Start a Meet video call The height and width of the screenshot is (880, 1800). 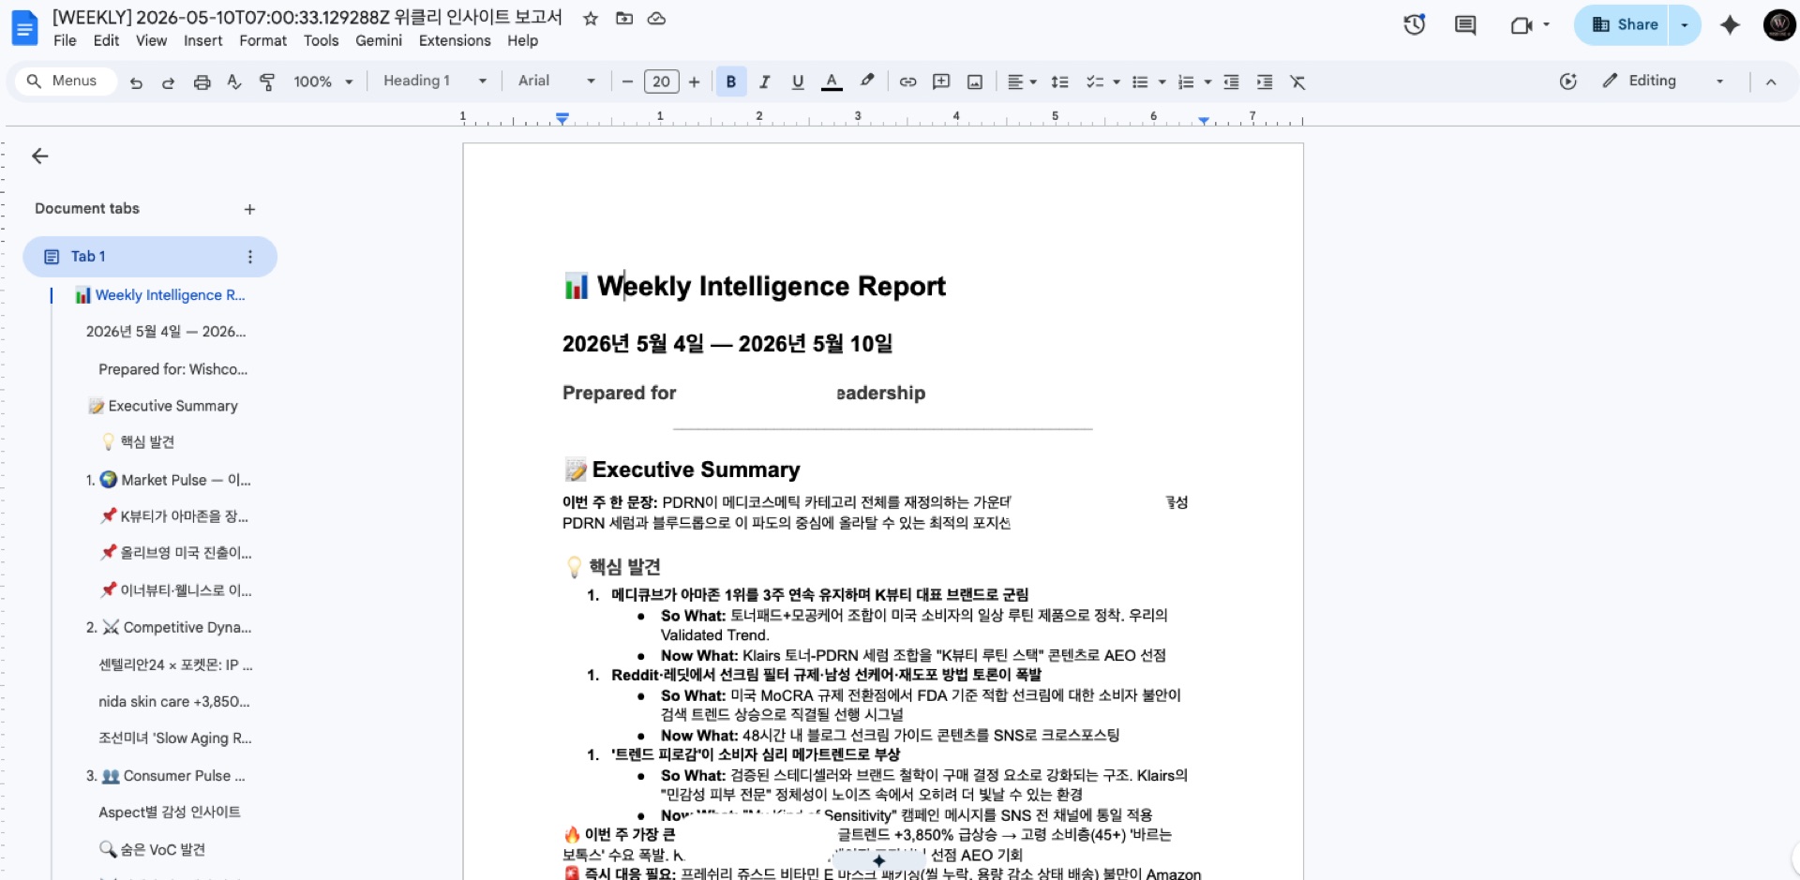[x=1521, y=25]
